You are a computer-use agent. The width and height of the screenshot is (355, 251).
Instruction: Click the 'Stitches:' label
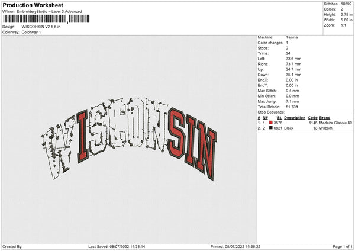331,4
